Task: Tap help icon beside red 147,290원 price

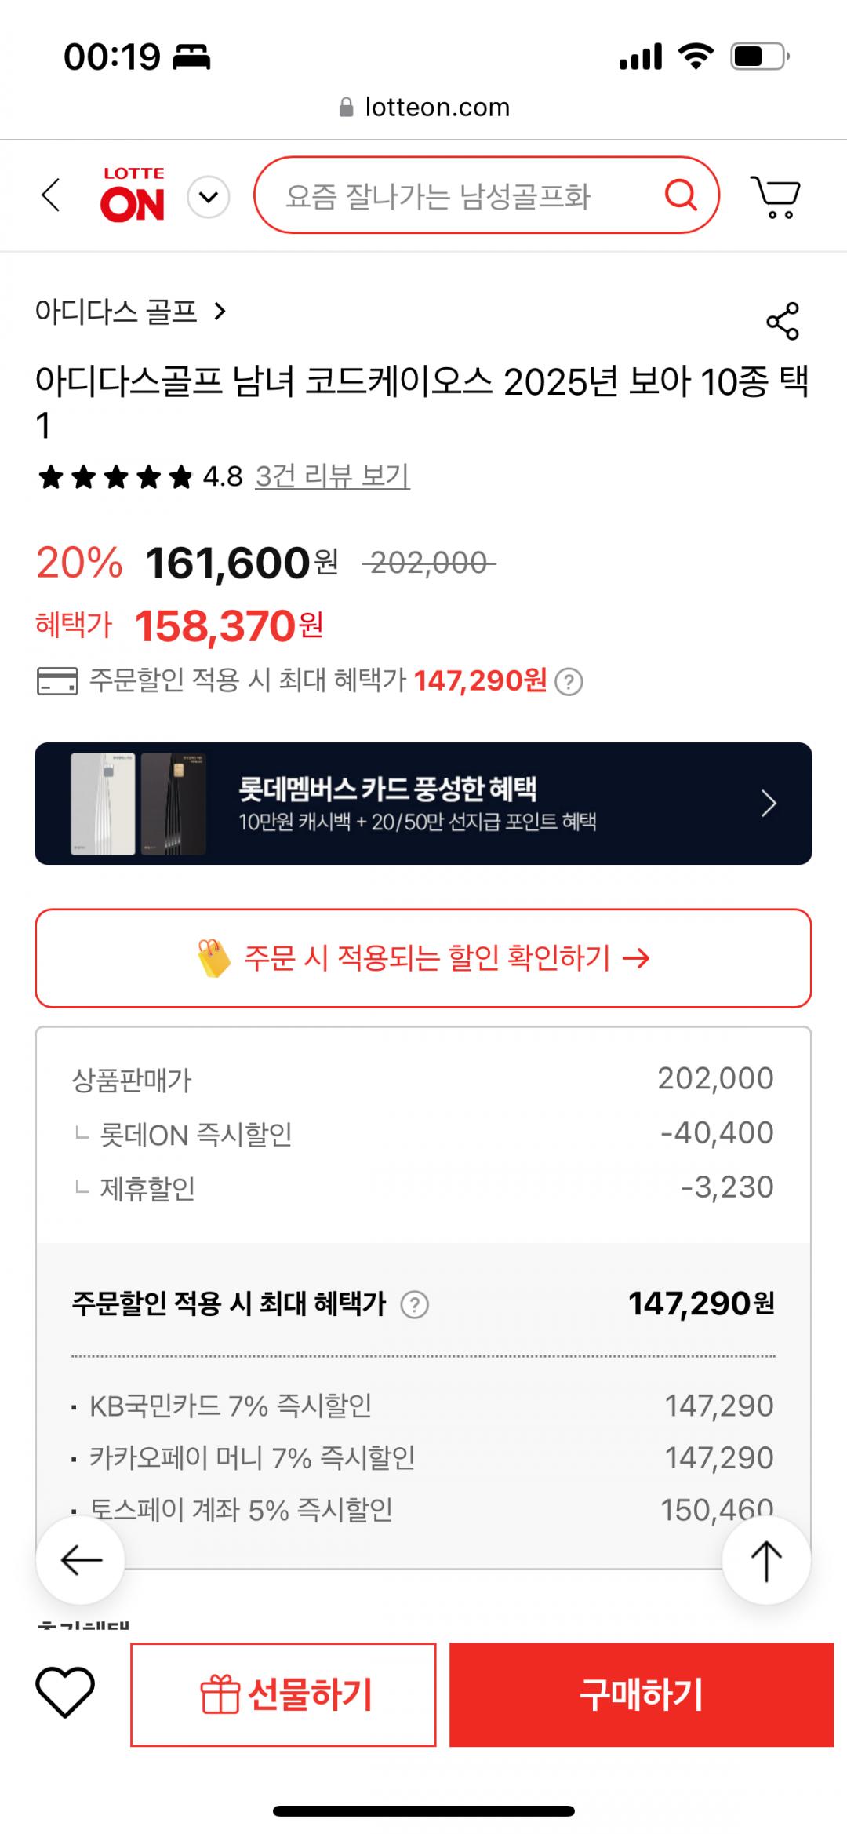Action: [569, 682]
